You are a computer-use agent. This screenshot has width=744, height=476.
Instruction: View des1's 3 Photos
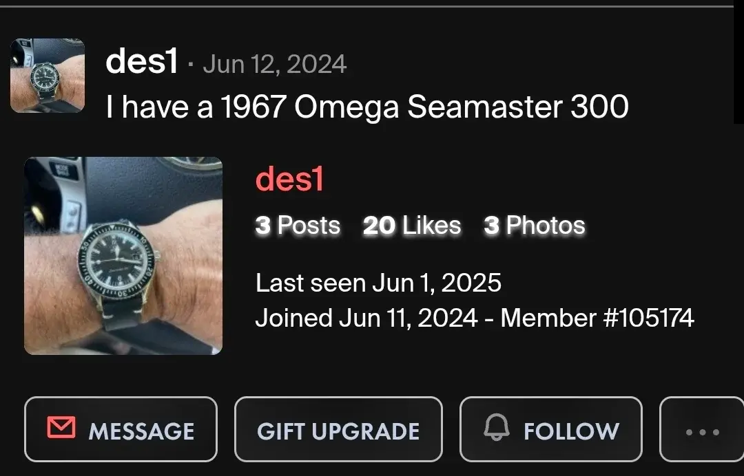[x=535, y=225]
